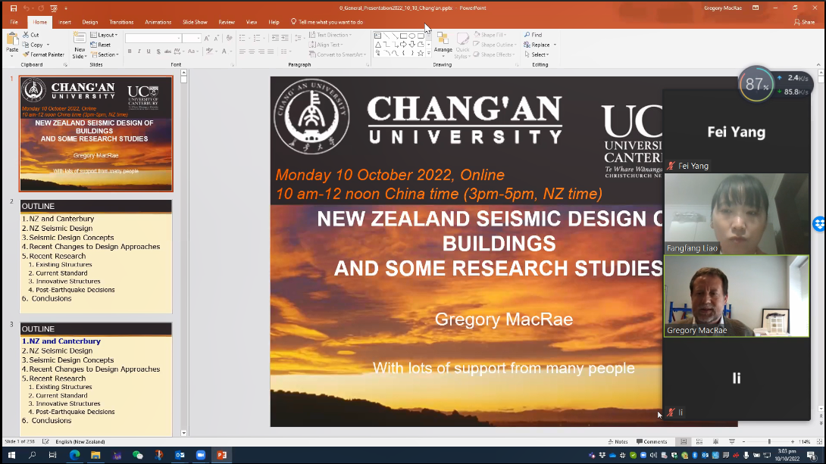Click the Share button

pyautogui.click(x=804, y=22)
